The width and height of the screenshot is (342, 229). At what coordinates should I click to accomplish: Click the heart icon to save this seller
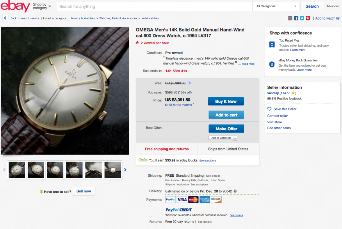[269, 109]
